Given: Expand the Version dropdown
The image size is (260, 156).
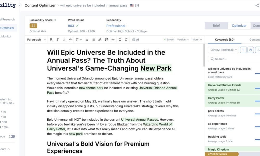Looking at the screenshot, I should [x=183, y=40].
